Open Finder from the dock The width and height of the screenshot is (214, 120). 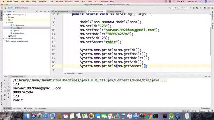[27, 116]
